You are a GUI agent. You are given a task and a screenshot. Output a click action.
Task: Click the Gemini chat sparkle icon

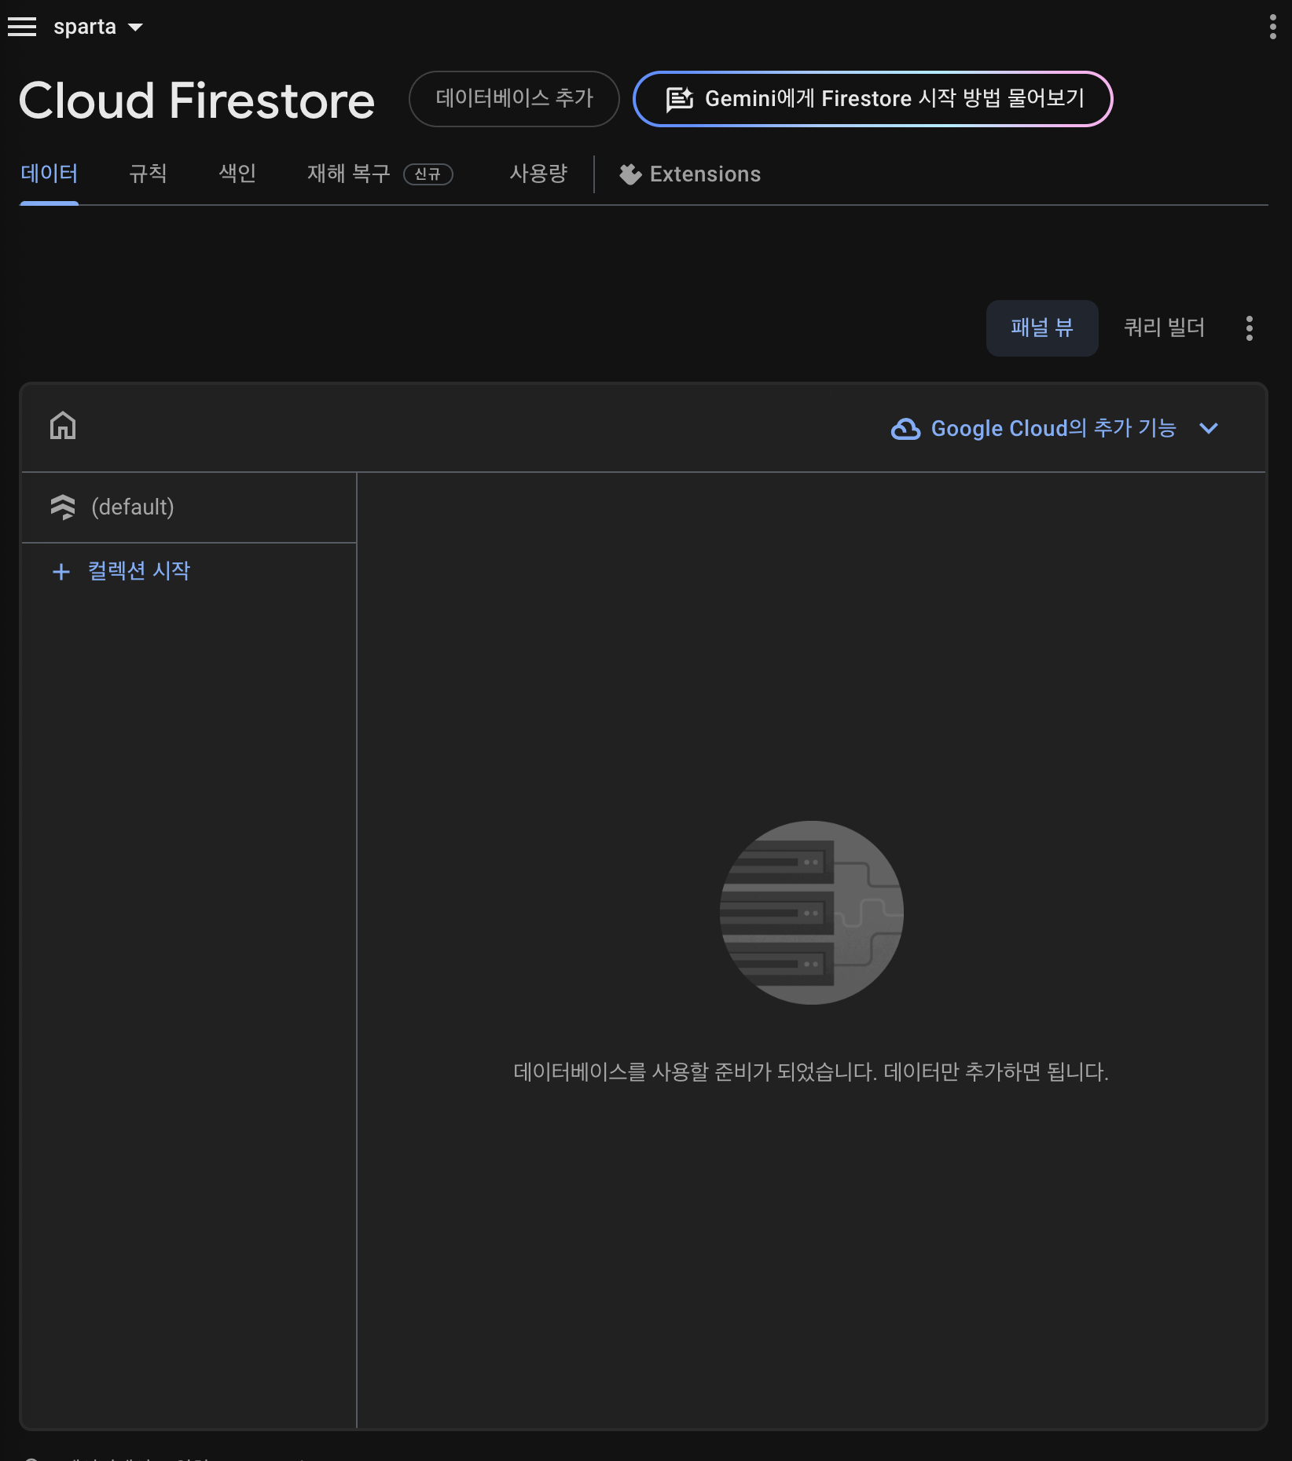point(680,99)
